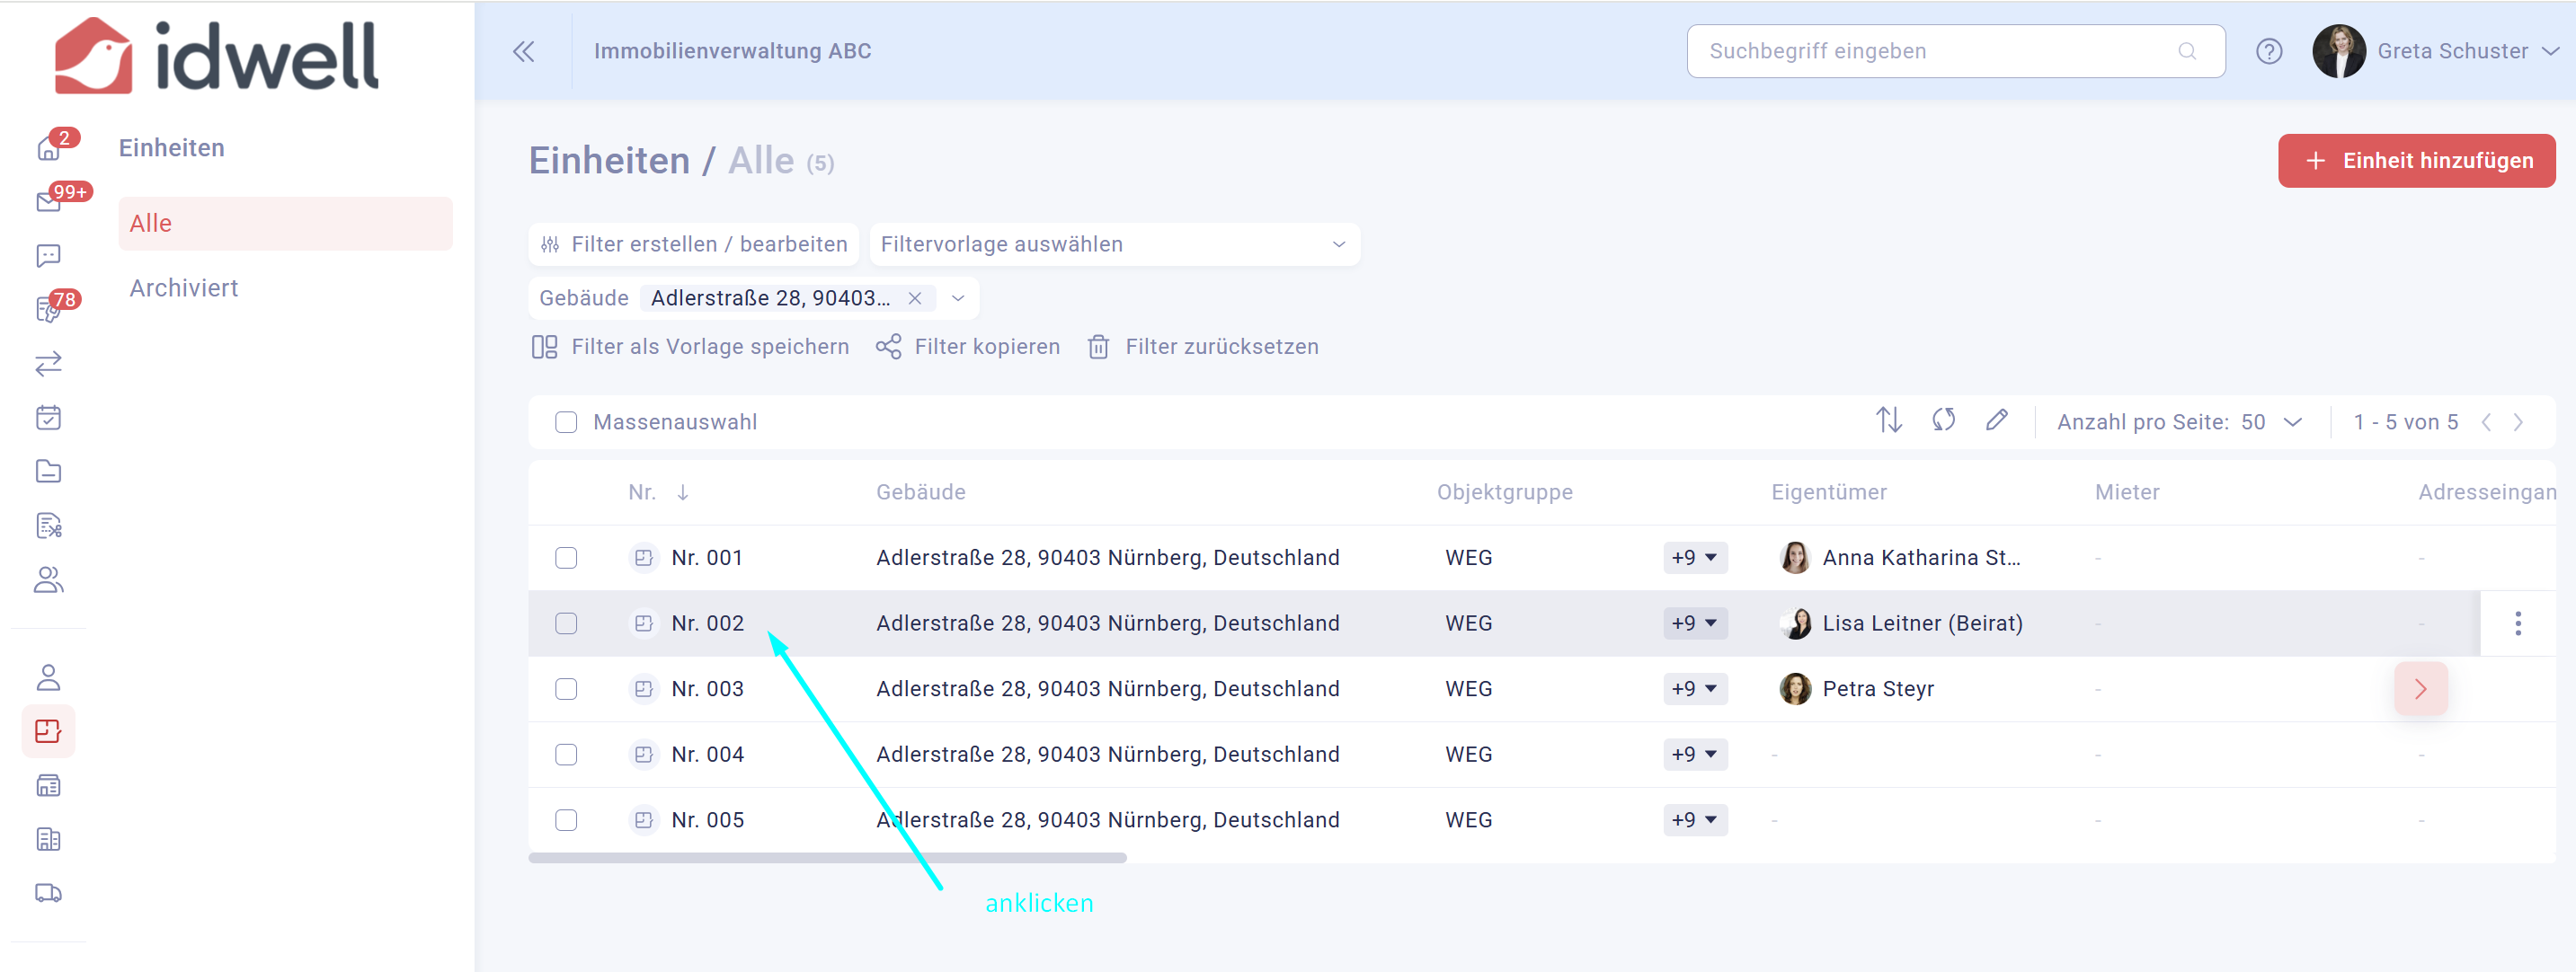Click Filter als Vorlage speichern
This screenshot has height=972, width=2576.
690,347
